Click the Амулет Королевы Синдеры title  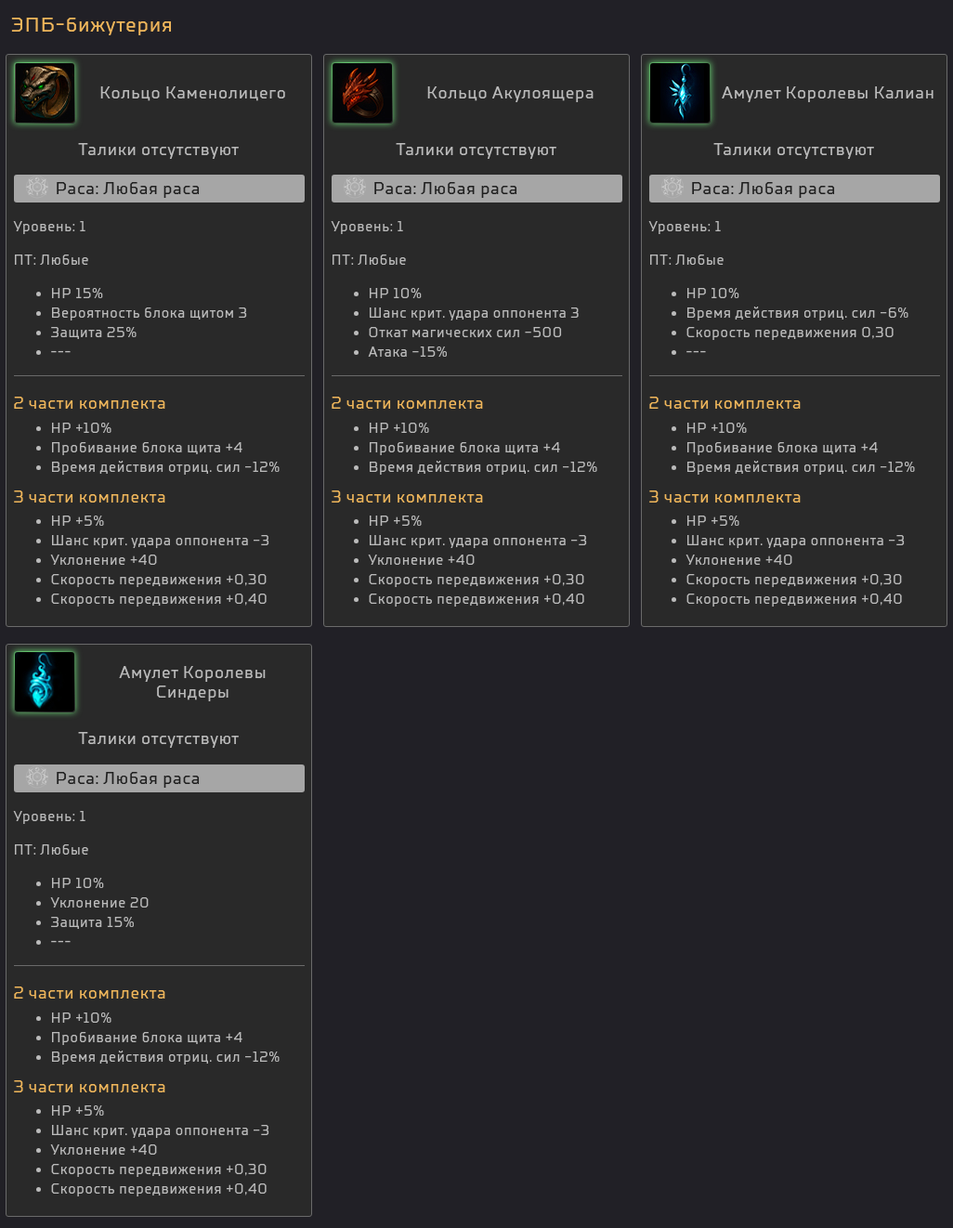pos(192,682)
